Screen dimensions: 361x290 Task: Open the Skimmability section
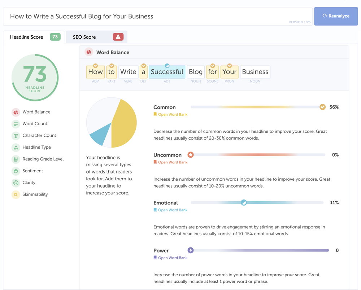(x=35, y=194)
